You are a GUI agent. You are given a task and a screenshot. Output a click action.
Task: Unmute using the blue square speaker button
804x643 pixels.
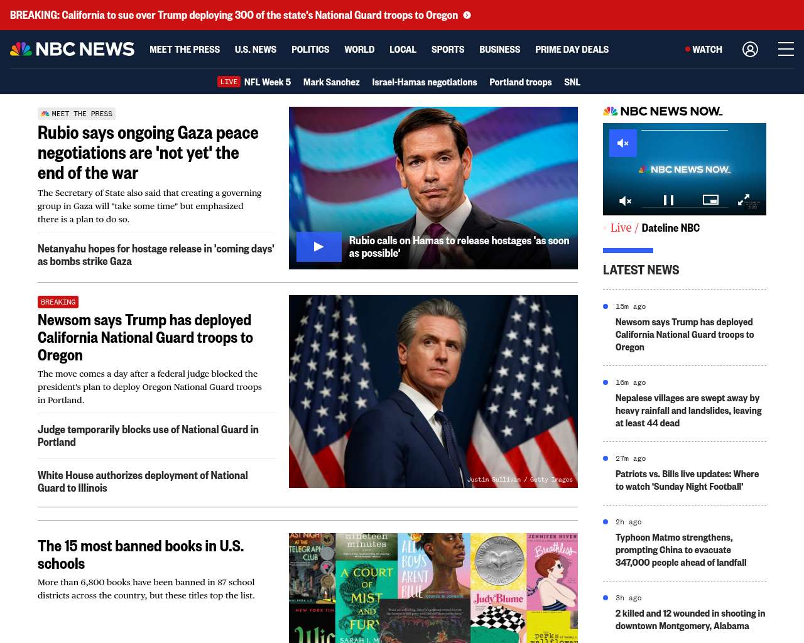tap(623, 143)
